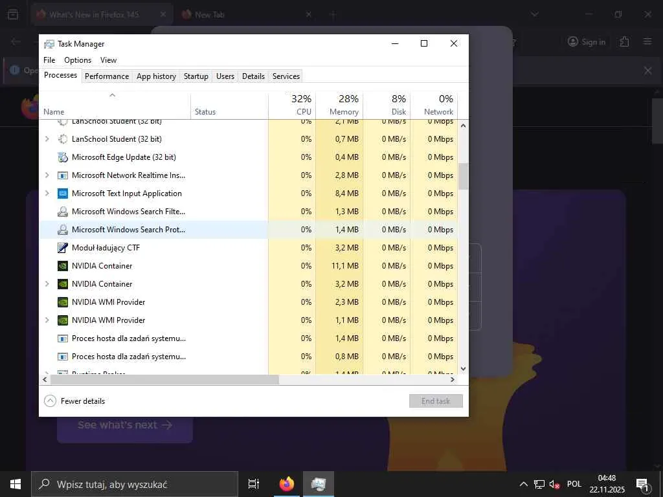663x497 pixels.
Task: Open the Options menu
Action: [x=78, y=60]
